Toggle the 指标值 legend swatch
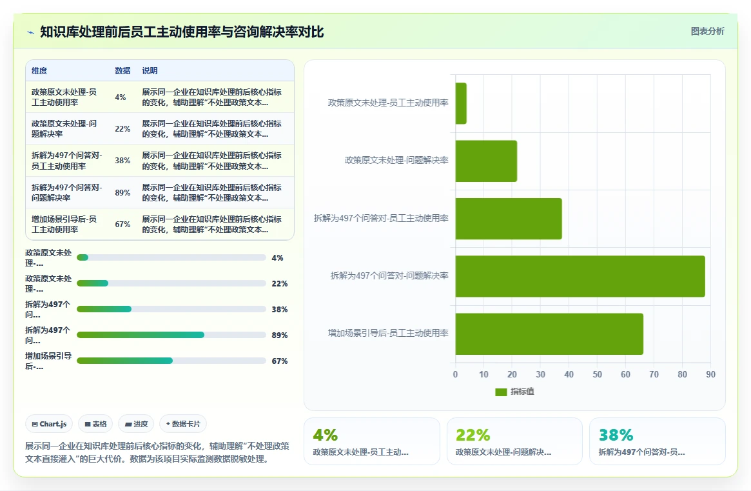 pyautogui.click(x=501, y=392)
